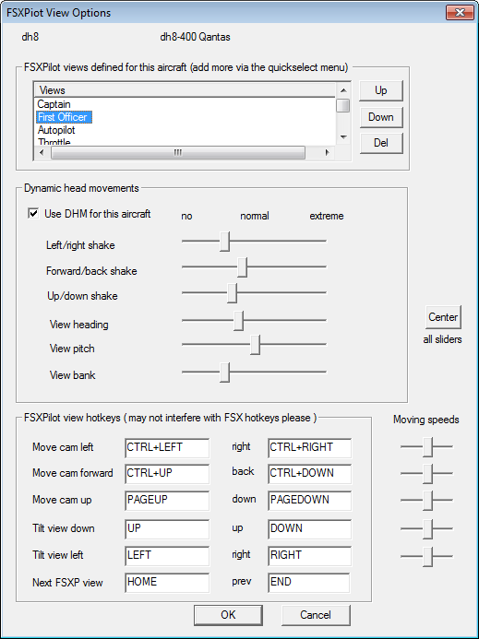Screen dimensions: 479x639
Task: Click the View heading slider thumb
Action: coord(239,320)
